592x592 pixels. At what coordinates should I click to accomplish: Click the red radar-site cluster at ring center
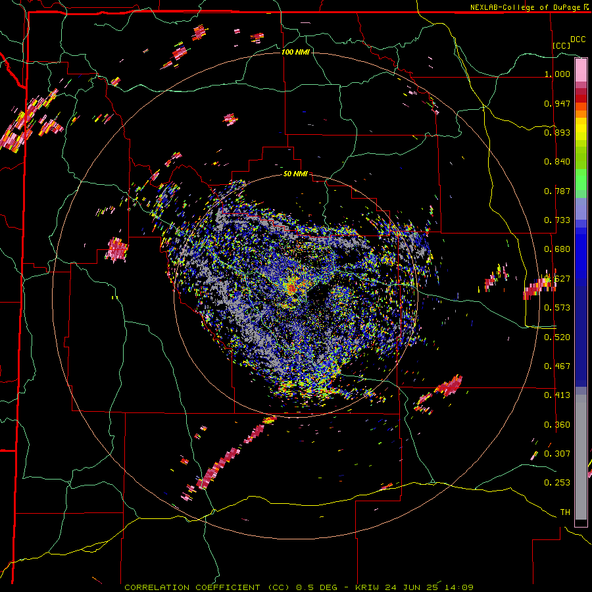pyautogui.click(x=292, y=289)
